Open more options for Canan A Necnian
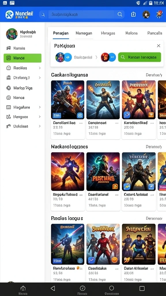Image resolution: width=166 pixels, height=296 pixels. point(152,269)
